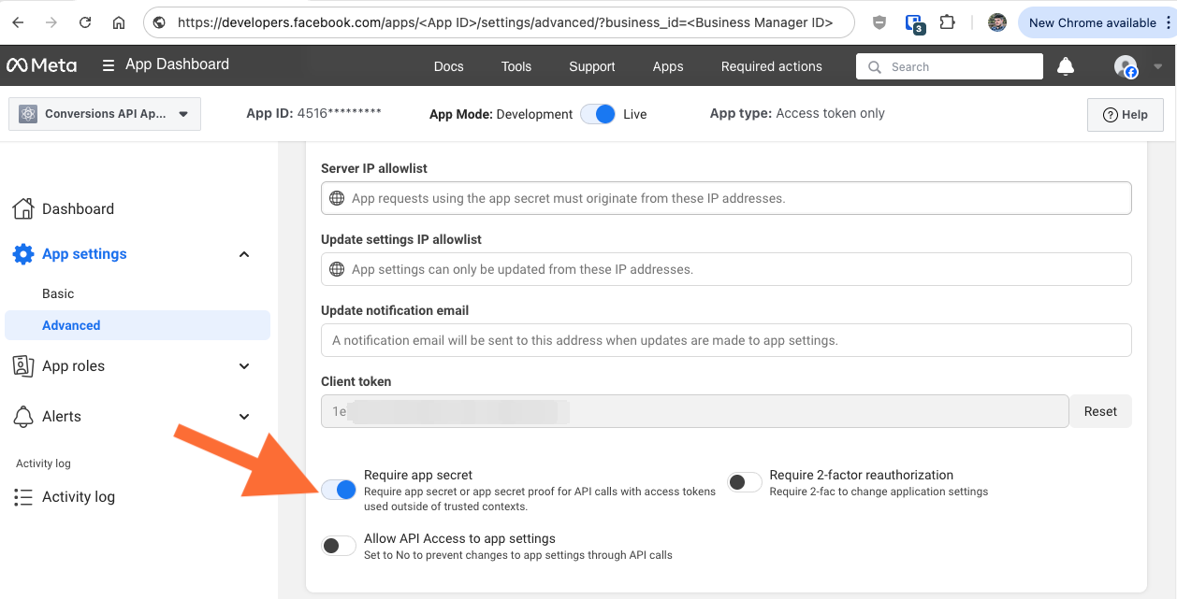
Task: Go back with the browser back arrow
Action: click(x=18, y=22)
